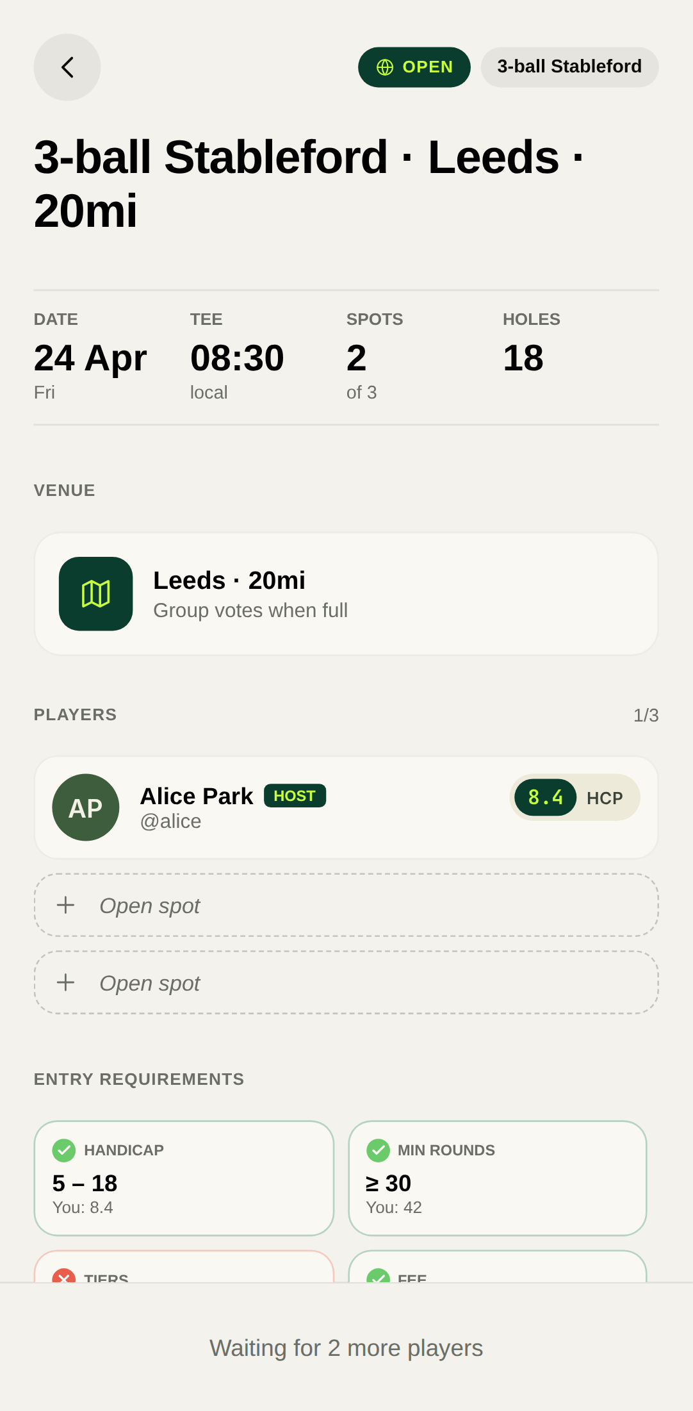Click the green check on Handicap requirement
The width and height of the screenshot is (693, 1411).
[64, 1150]
